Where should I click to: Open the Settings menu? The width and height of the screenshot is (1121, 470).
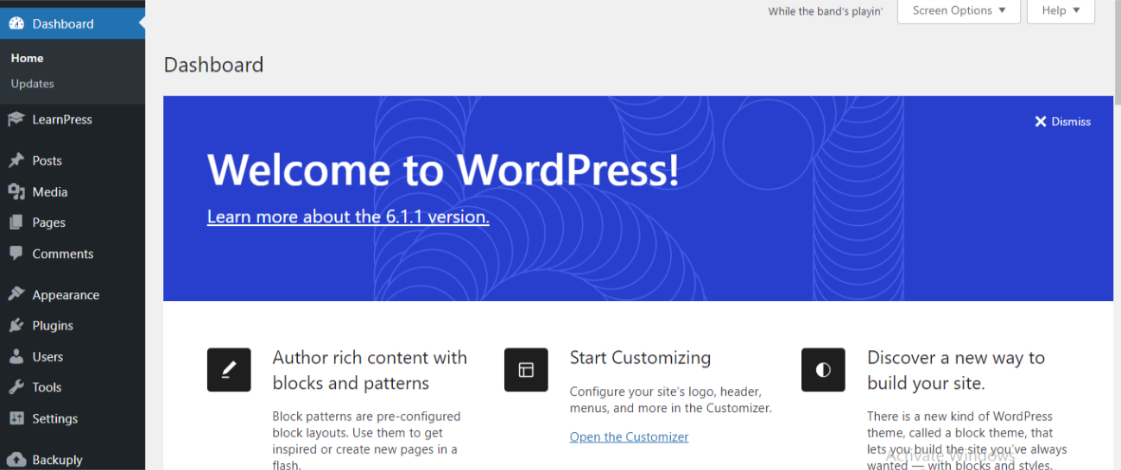coord(73,418)
